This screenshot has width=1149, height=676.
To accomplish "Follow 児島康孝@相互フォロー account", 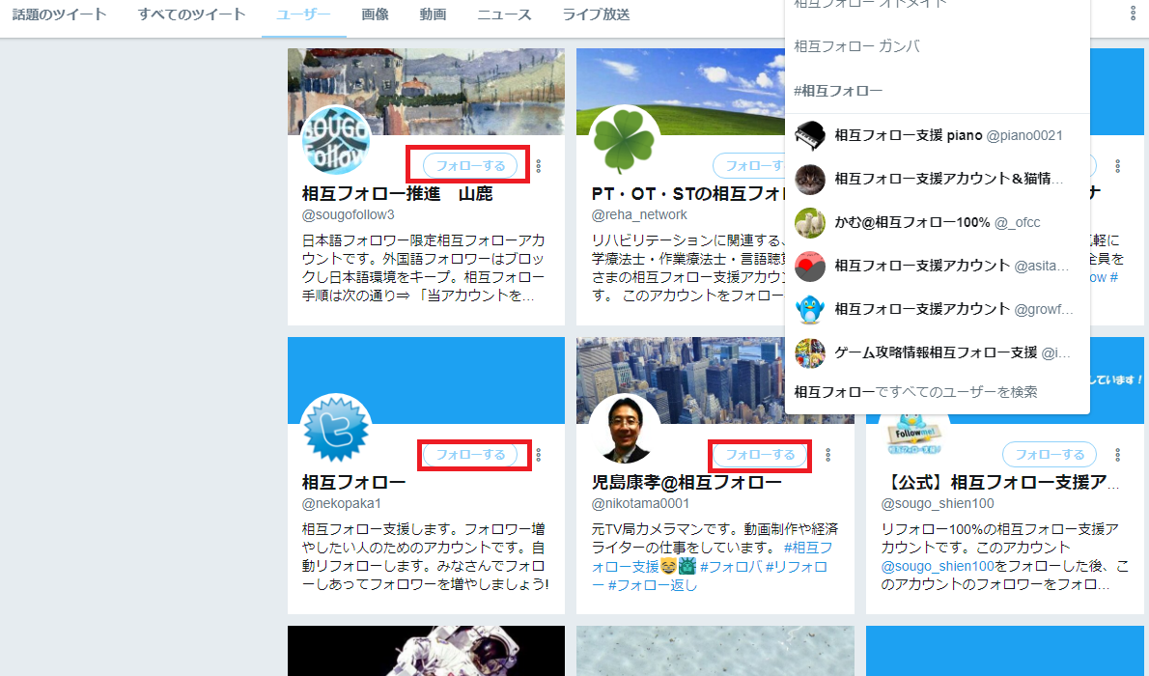I will [x=760, y=455].
